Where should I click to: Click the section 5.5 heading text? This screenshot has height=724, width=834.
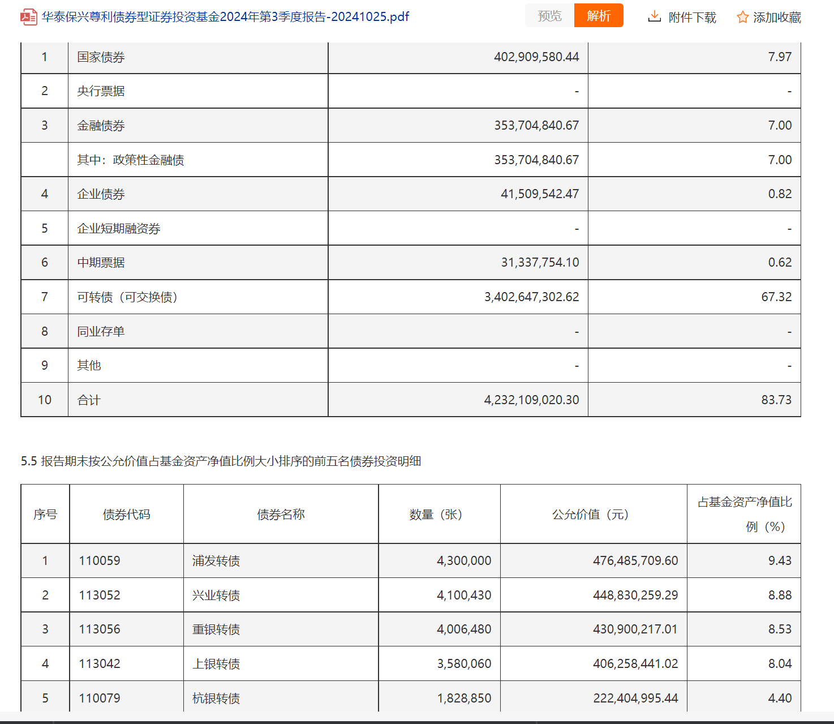coord(221,461)
